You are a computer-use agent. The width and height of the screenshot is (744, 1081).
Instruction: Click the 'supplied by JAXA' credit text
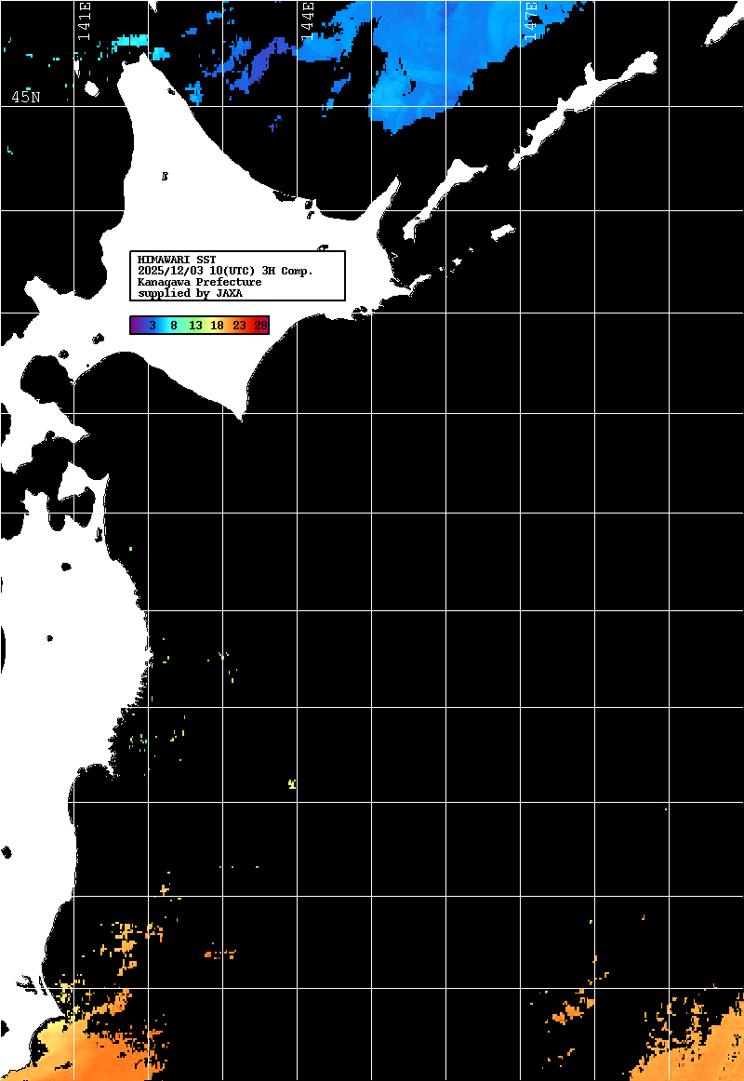(x=190, y=293)
